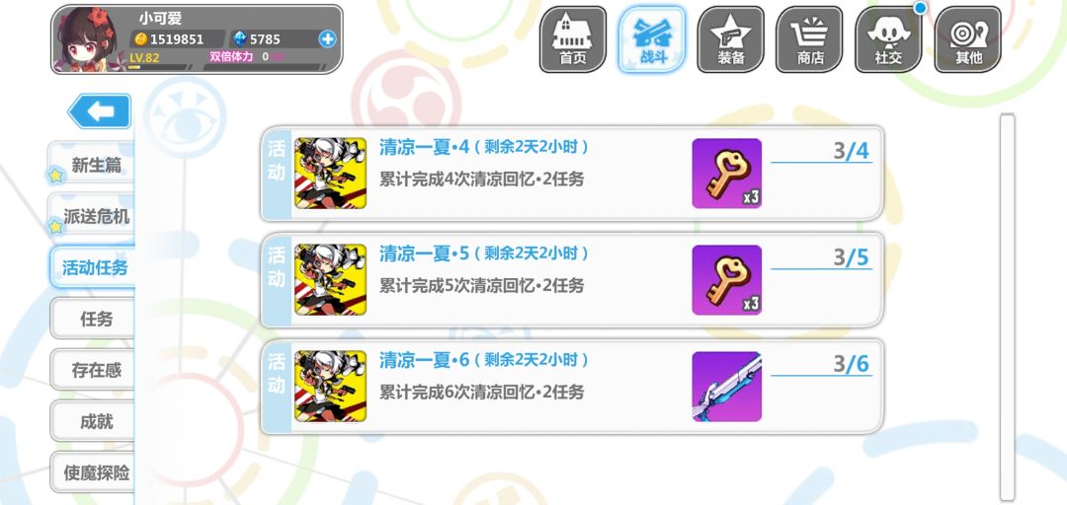The image size is (1067, 505).
Task: Tap the rifle reward of 清凉一夏•6
Action: click(x=727, y=386)
